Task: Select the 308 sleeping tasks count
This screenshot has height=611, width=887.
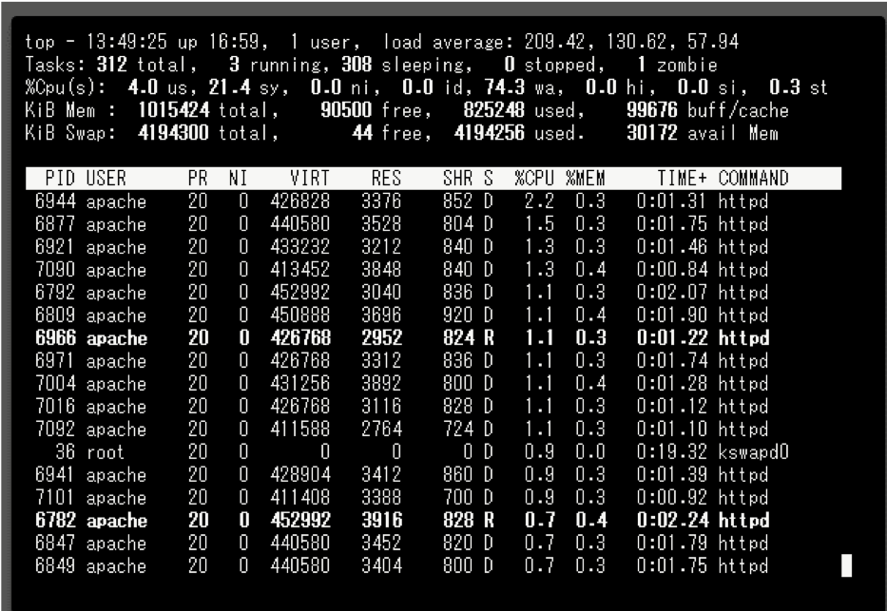Action: [x=357, y=65]
